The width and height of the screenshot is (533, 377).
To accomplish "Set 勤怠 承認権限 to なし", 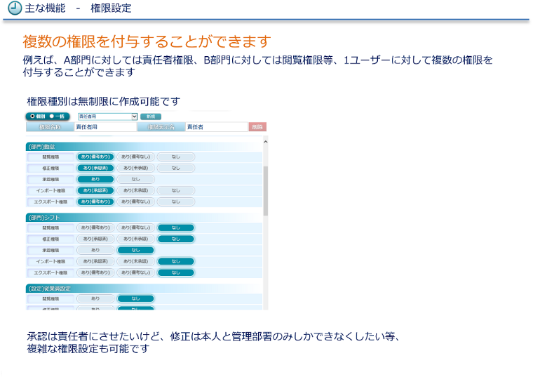I will coord(135,180).
